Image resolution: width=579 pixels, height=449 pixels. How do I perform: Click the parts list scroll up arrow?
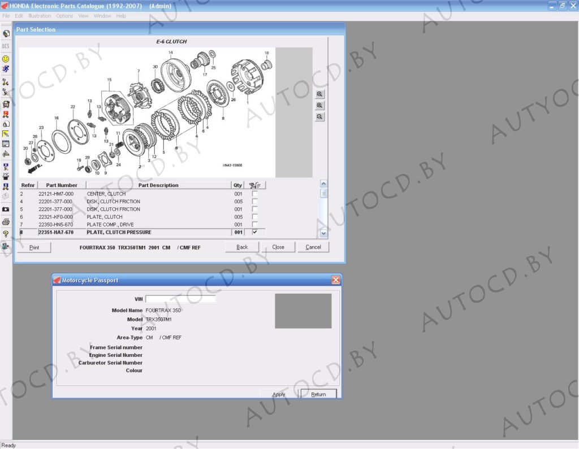click(x=323, y=184)
